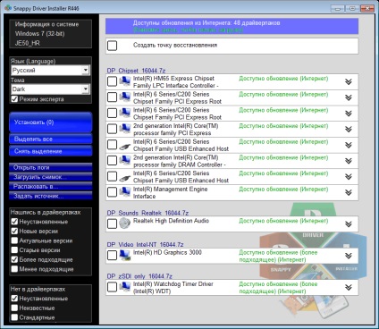Click the icon beside processor family DRAM Controller
379x329 pixels.
[125, 160]
